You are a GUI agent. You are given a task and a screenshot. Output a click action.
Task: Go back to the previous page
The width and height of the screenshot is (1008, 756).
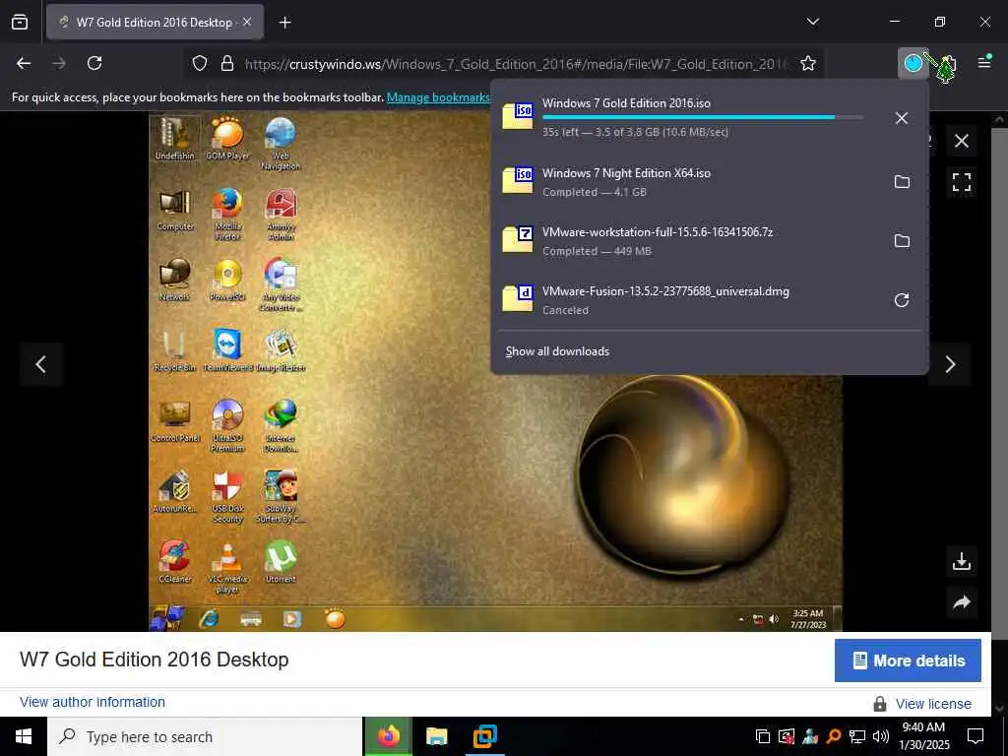pos(24,63)
